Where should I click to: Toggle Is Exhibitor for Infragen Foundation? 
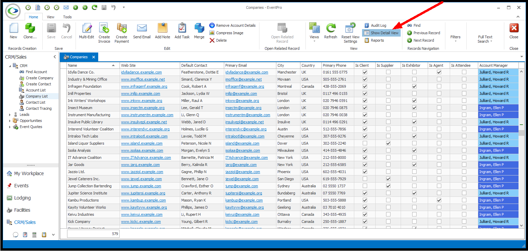click(414, 86)
